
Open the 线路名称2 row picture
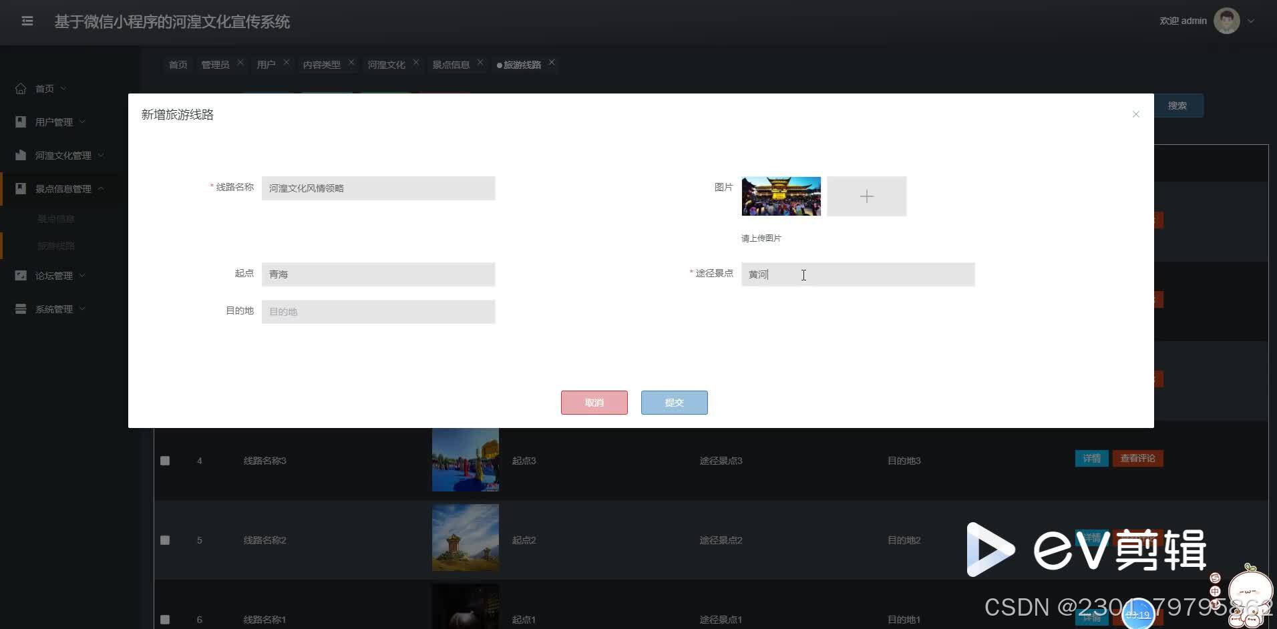tap(466, 538)
